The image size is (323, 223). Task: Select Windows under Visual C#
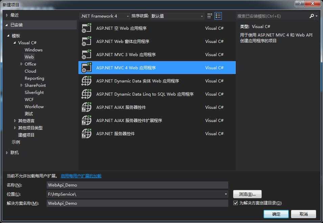pos(33,50)
